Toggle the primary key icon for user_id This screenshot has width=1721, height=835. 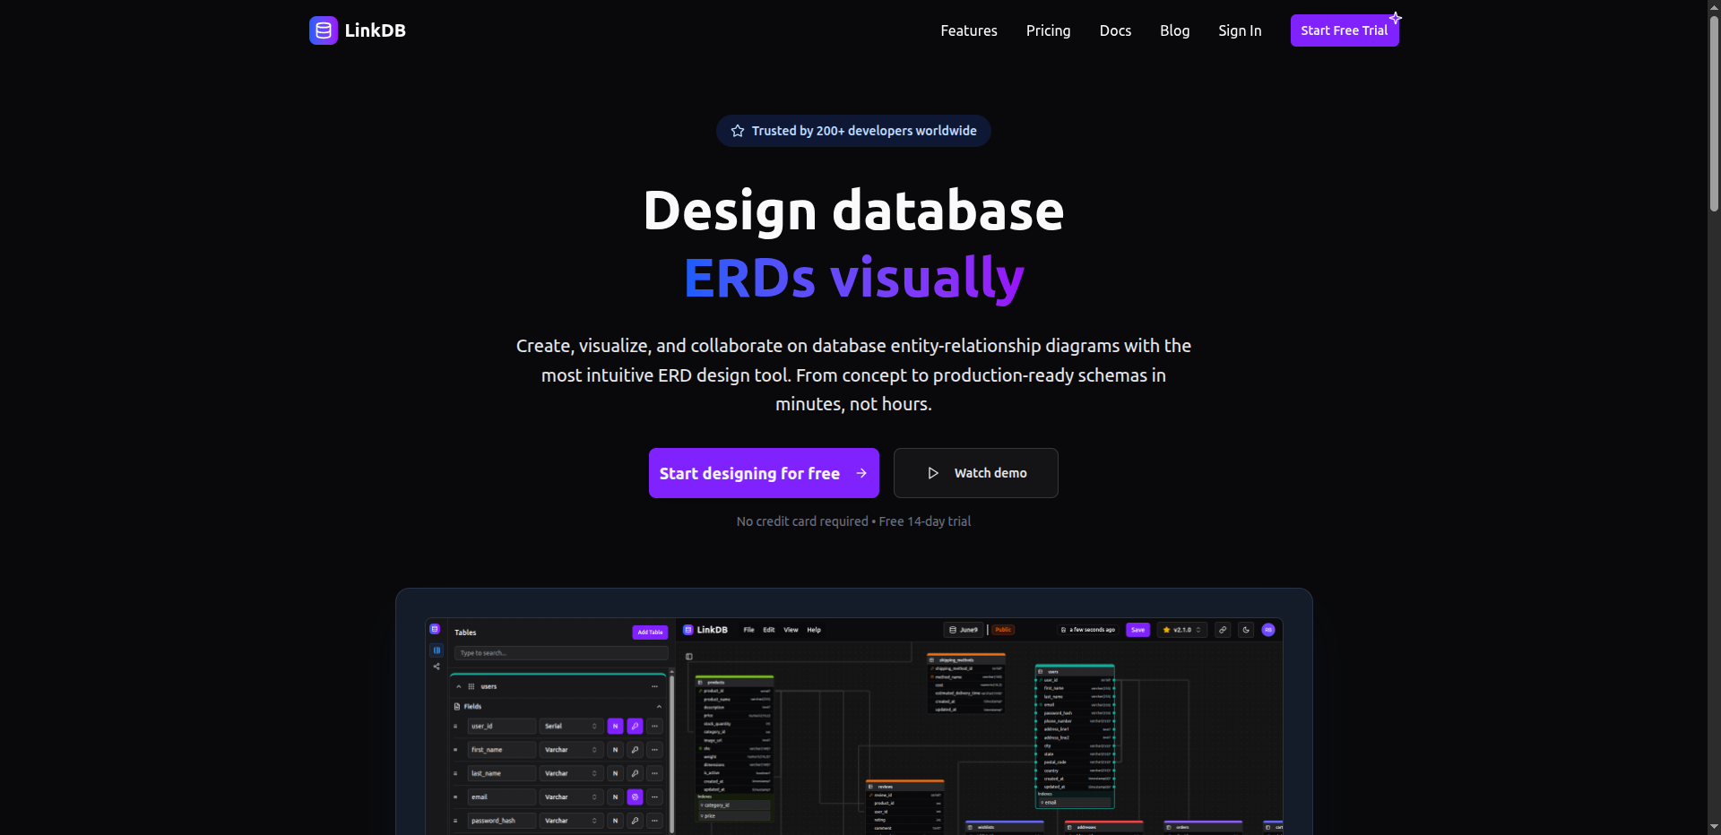(x=635, y=727)
